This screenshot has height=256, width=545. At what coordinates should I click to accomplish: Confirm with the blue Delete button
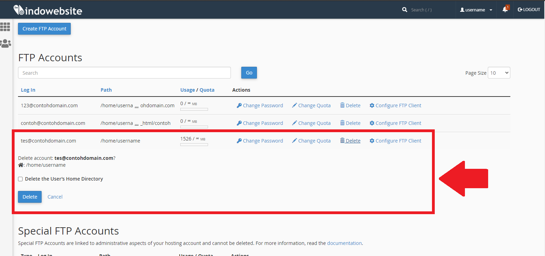coord(30,197)
